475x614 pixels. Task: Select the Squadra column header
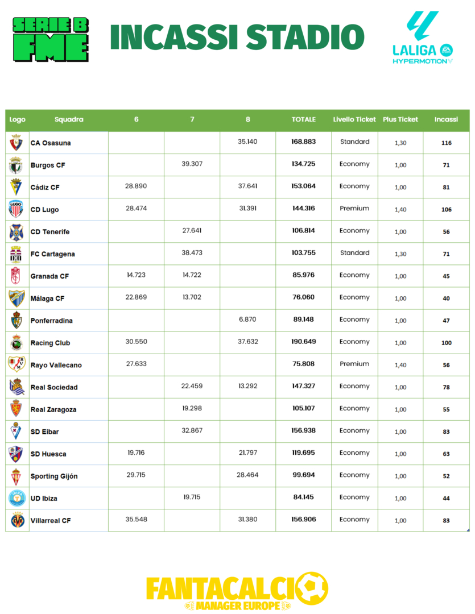coord(69,119)
